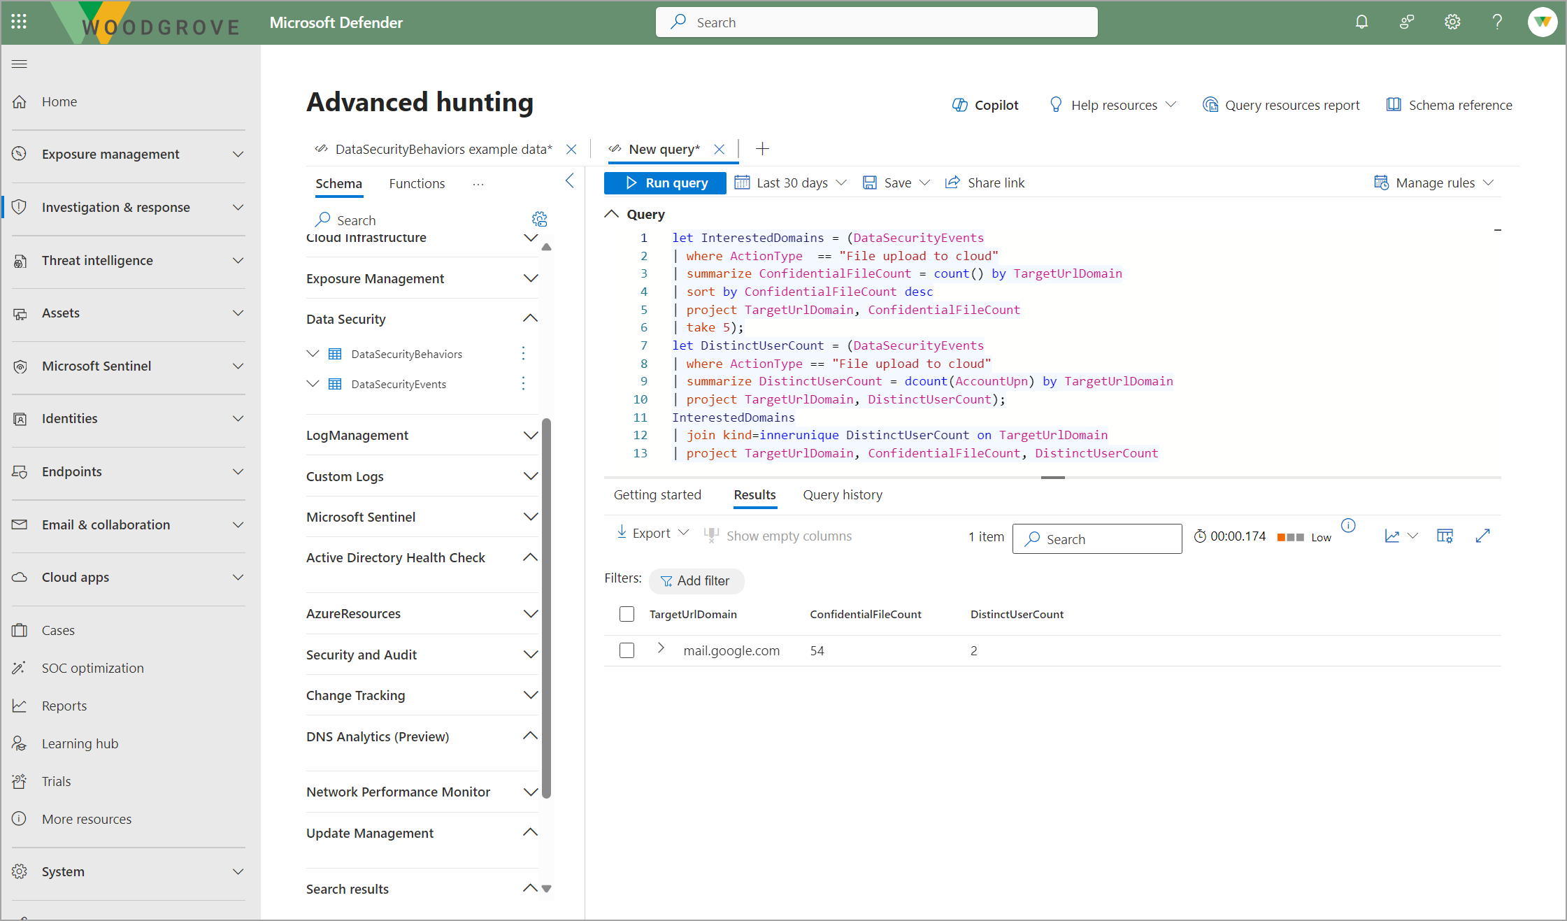Select the checkbox next to mail.google.com row
The image size is (1567, 921).
point(627,650)
